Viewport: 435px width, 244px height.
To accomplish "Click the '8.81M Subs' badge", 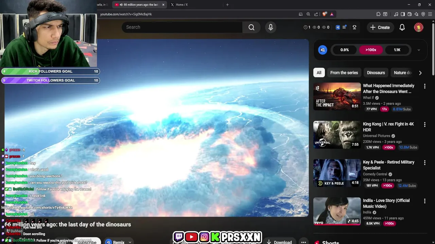I will (402, 109).
